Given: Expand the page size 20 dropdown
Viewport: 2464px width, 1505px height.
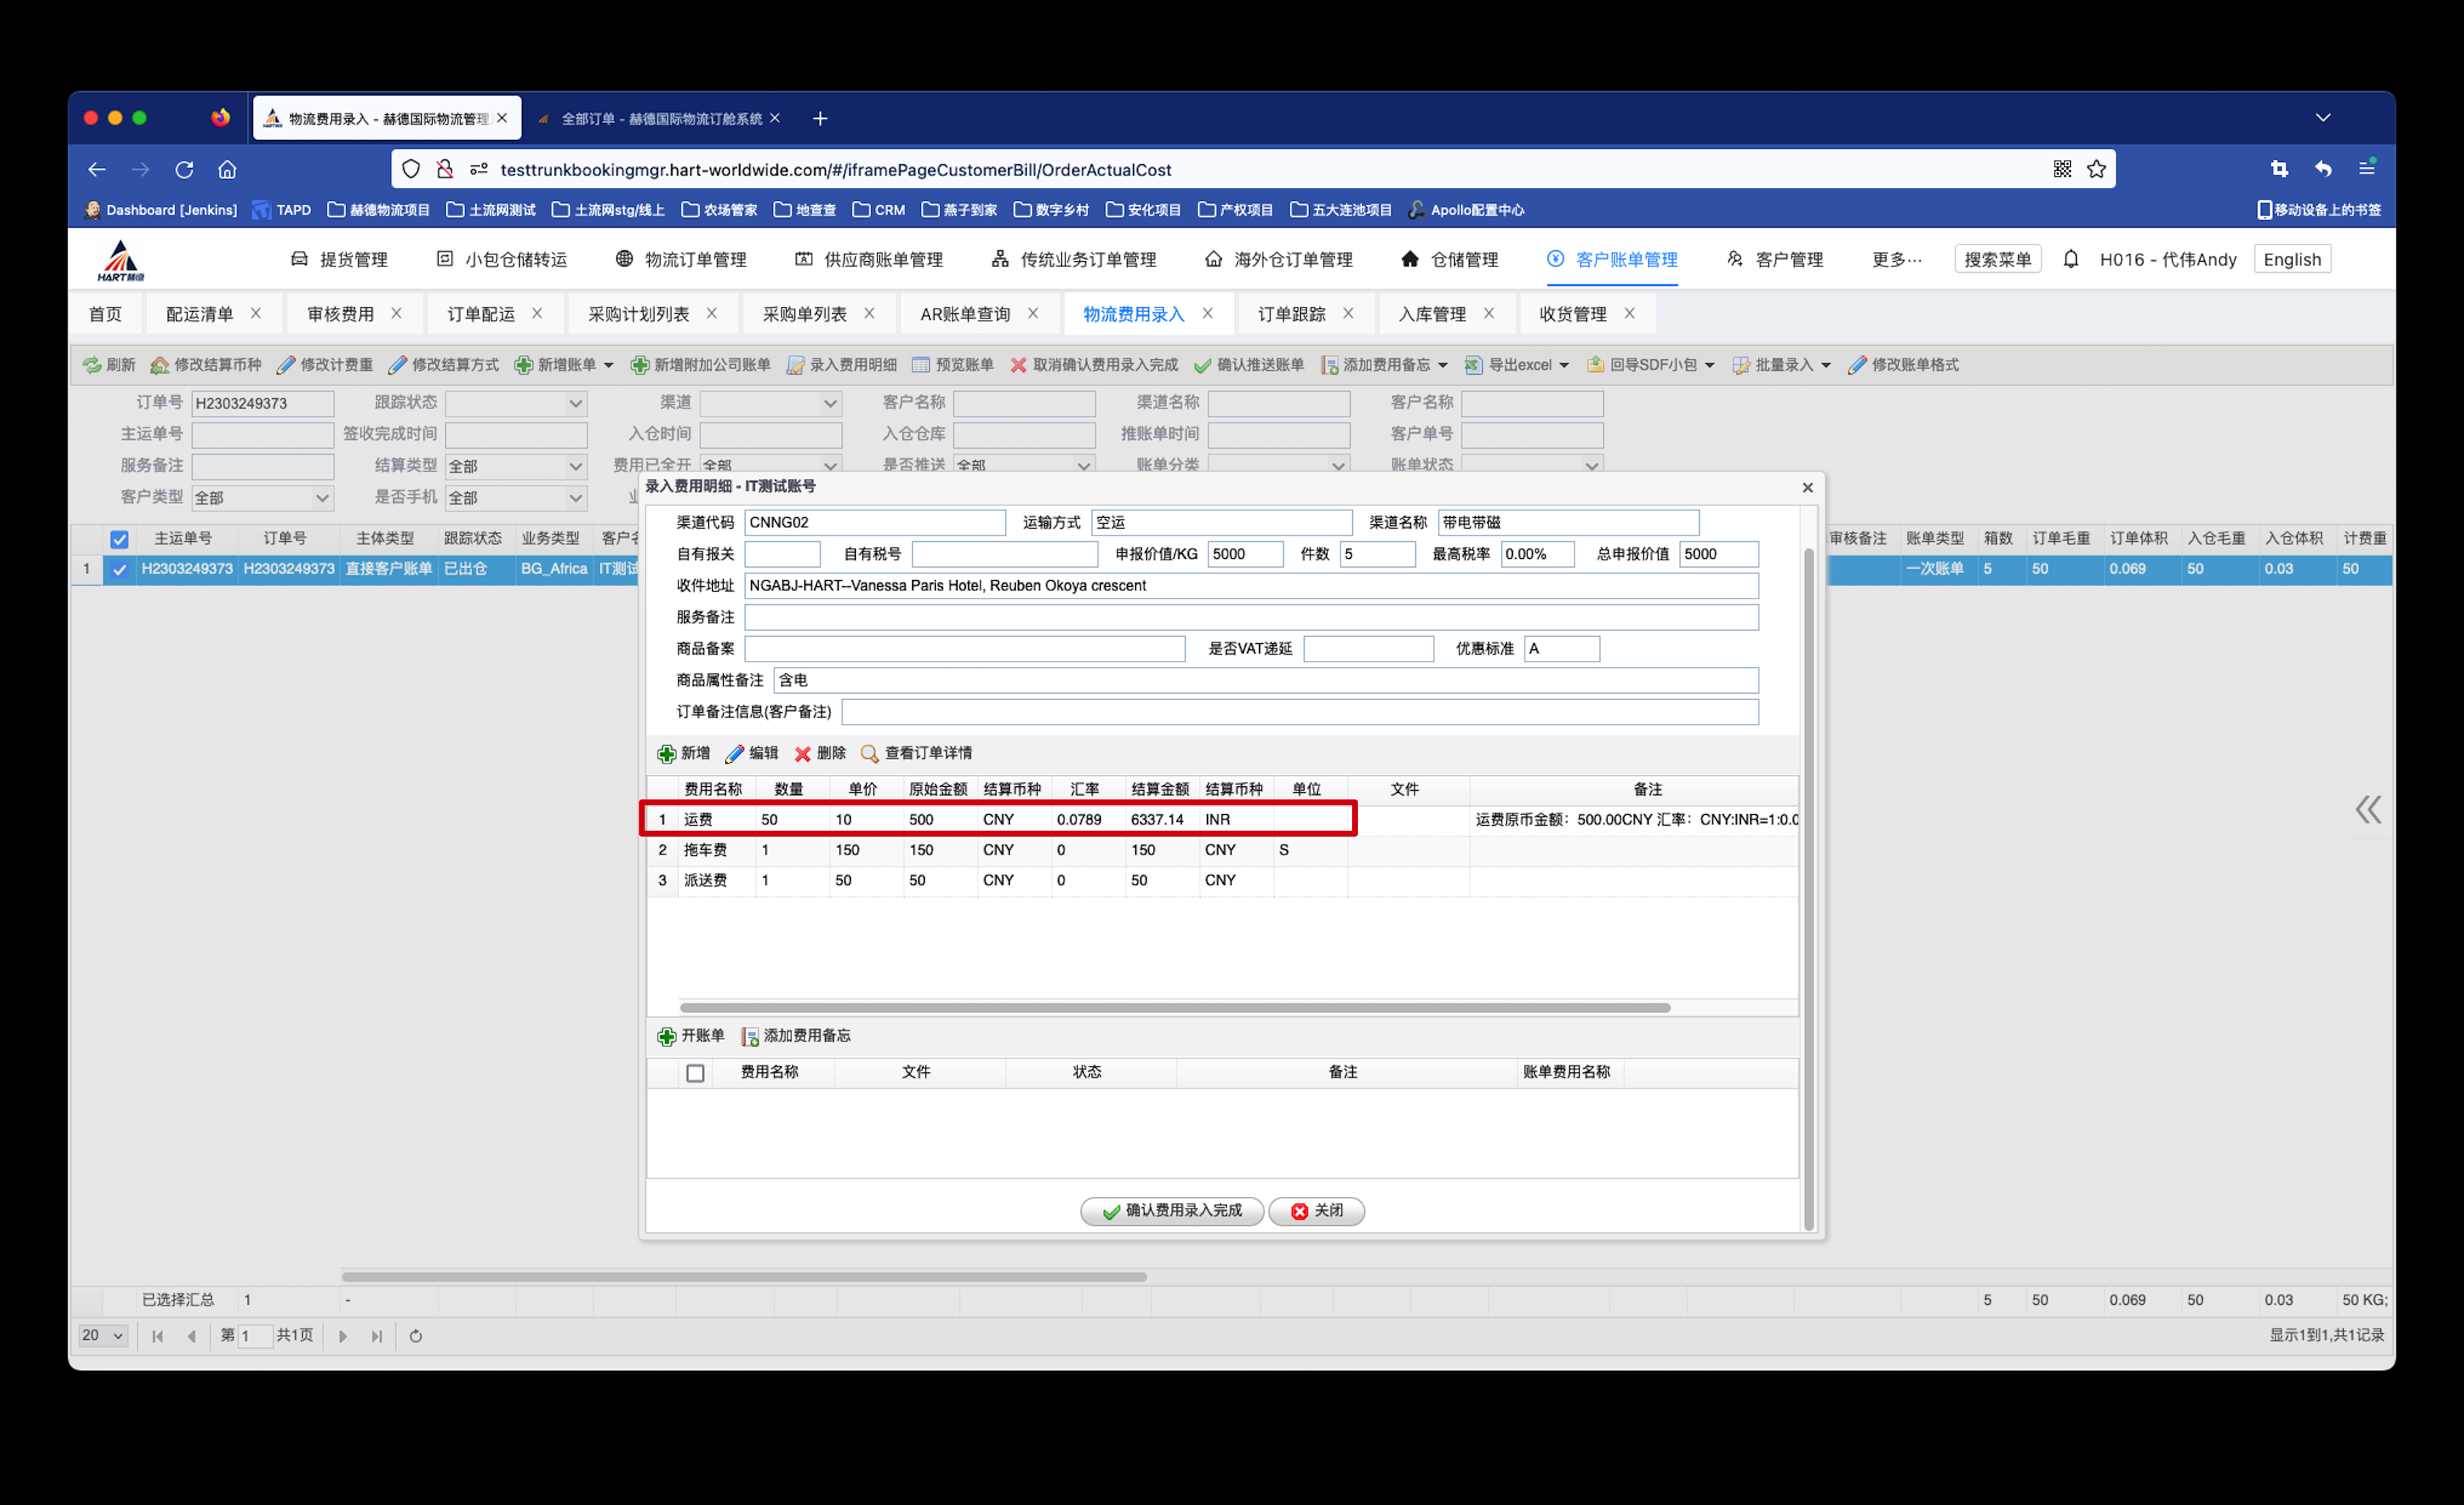Looking at the screenshot, I should [x=103, y=1335].
